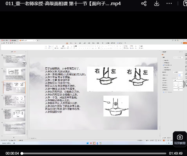Click the mouth sketch image labeled 右 左
The width and height of the screenshot is (187, 156).
click(x=120, y=79)
